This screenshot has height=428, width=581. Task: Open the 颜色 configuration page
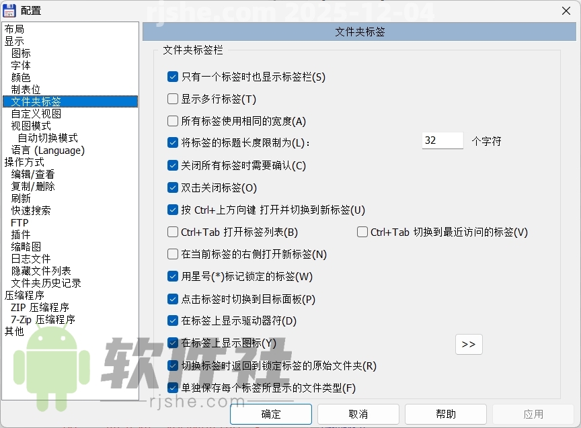coord(22,77)
